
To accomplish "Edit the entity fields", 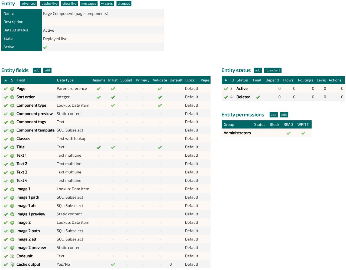I will (47, 70).
